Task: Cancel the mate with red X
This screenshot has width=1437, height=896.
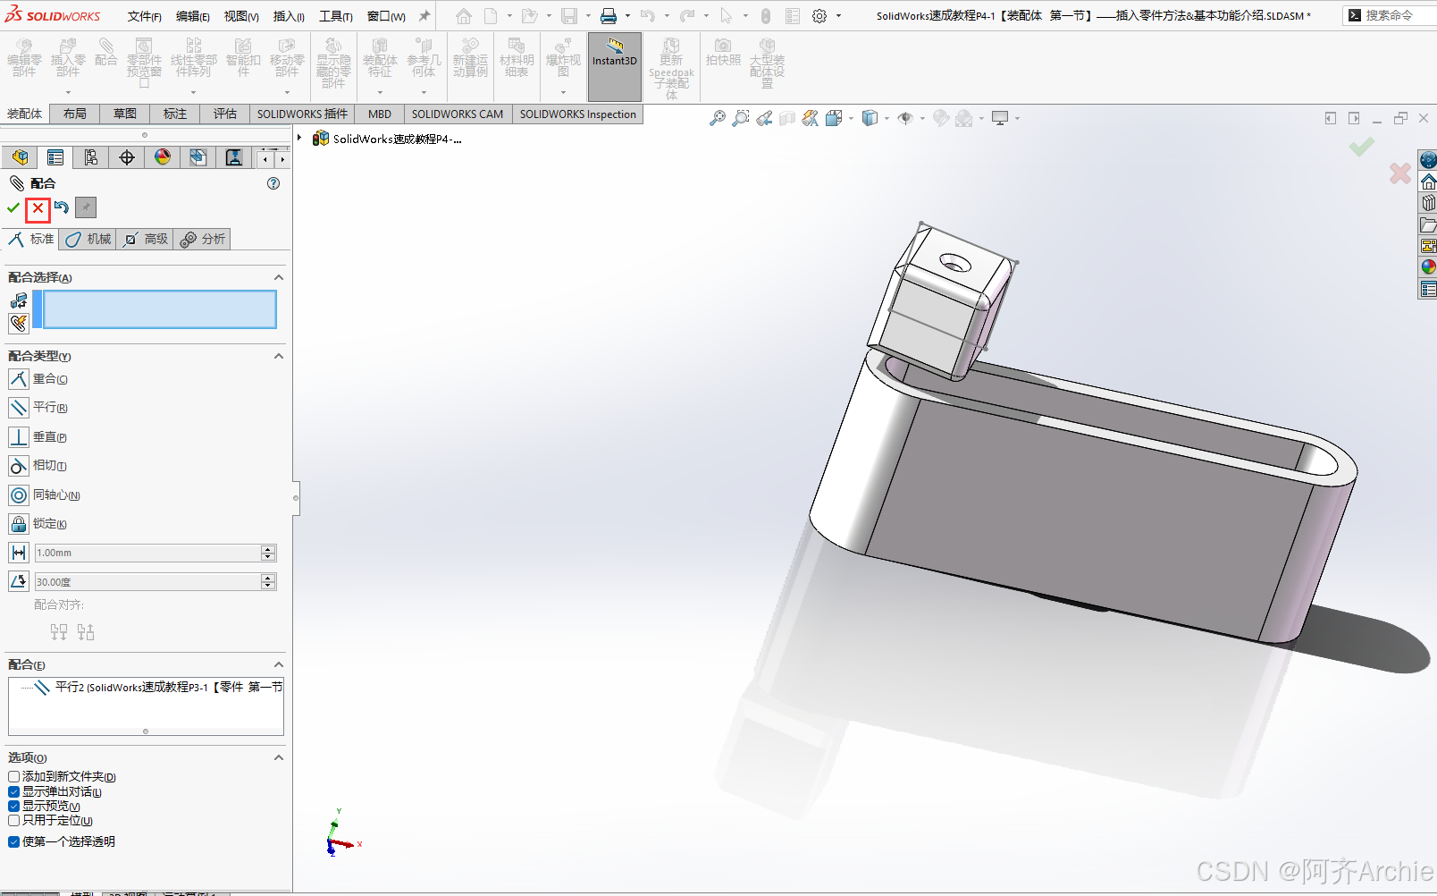Action: (38, 208)
